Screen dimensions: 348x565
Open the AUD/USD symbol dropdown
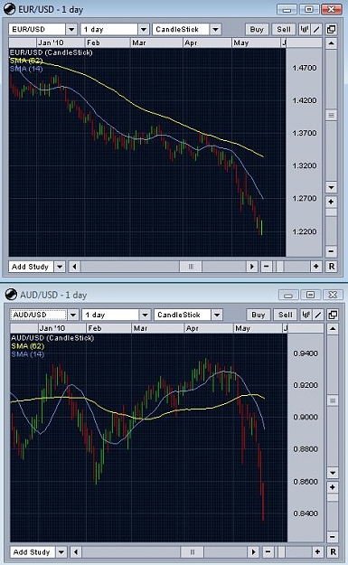[x=73, y=315]
